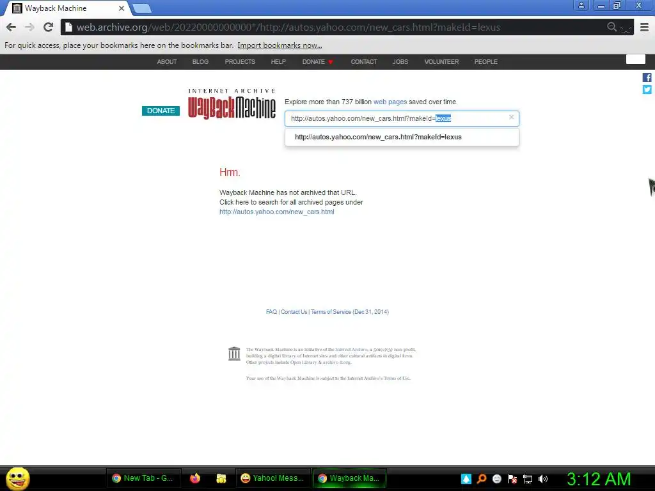Click the browser forward arrow
This screenshot has height=491, width=655.
[x=29, y=27]
